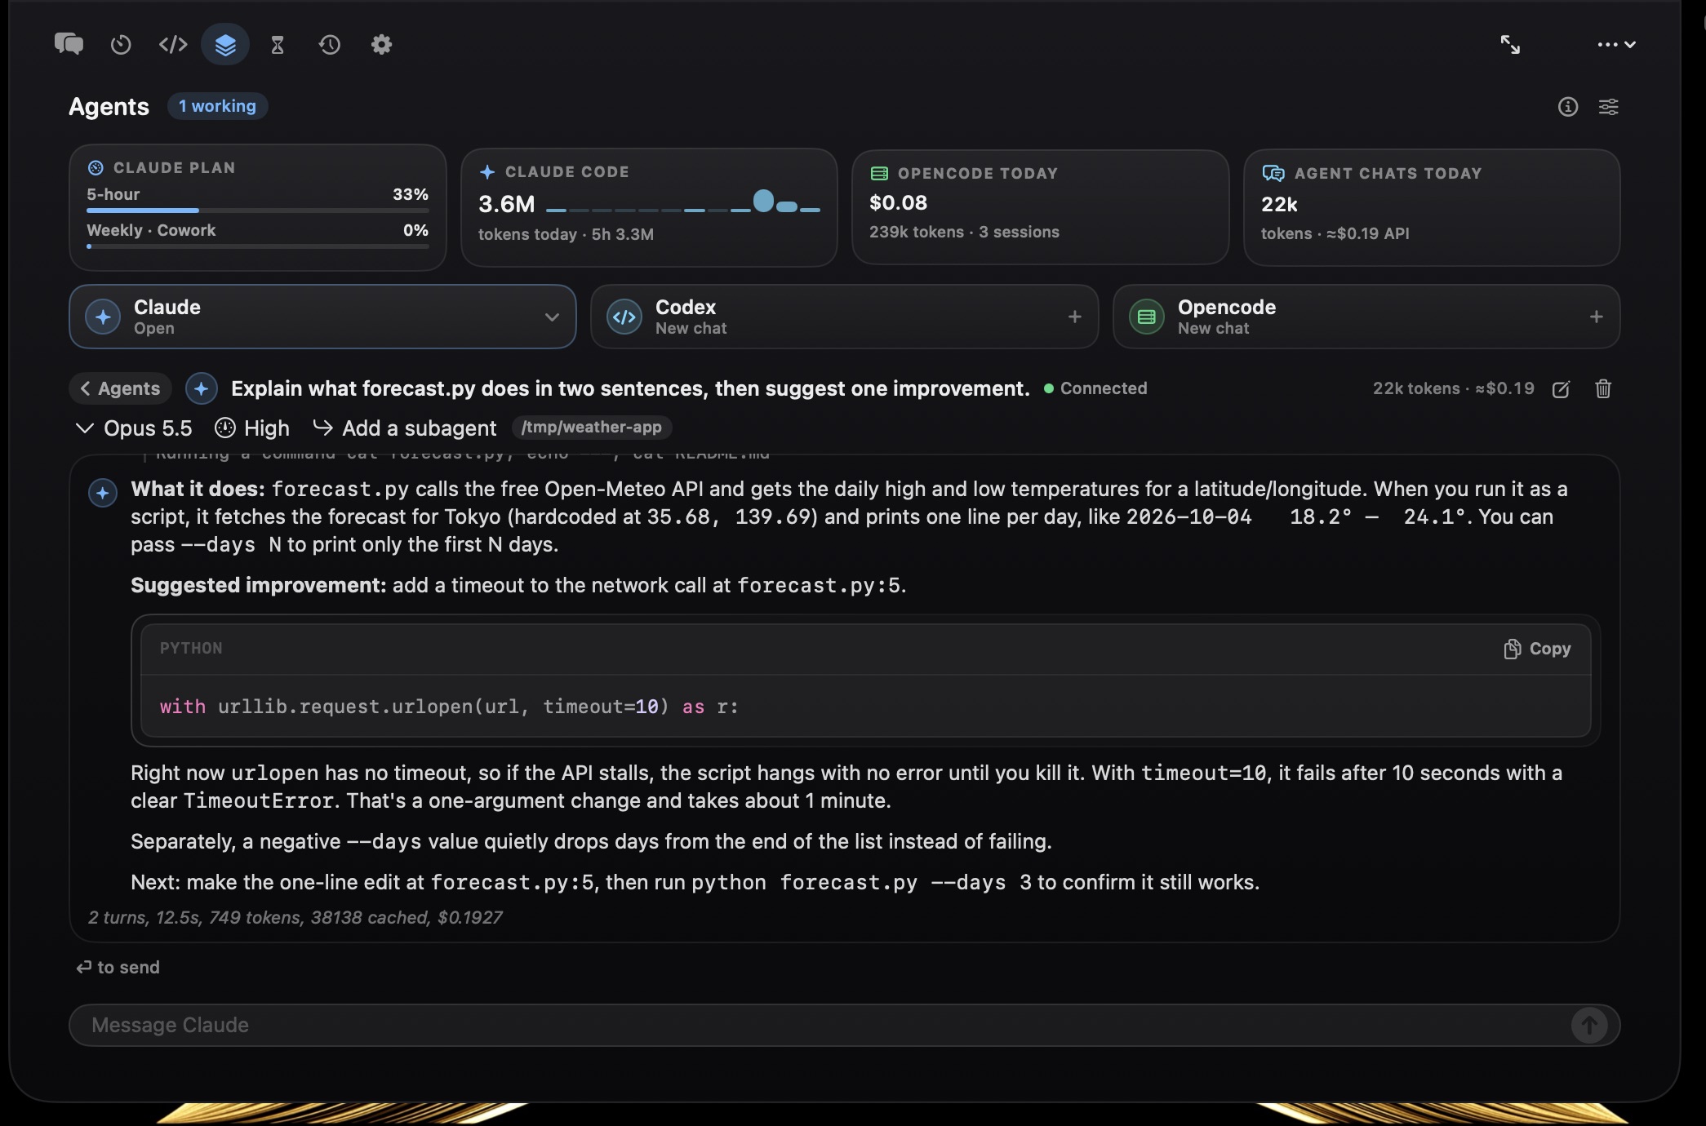The width and height of the screenshot is (1706, 1126).
Task: Go back using the Agents breadcrumb button
Action: 120,388
